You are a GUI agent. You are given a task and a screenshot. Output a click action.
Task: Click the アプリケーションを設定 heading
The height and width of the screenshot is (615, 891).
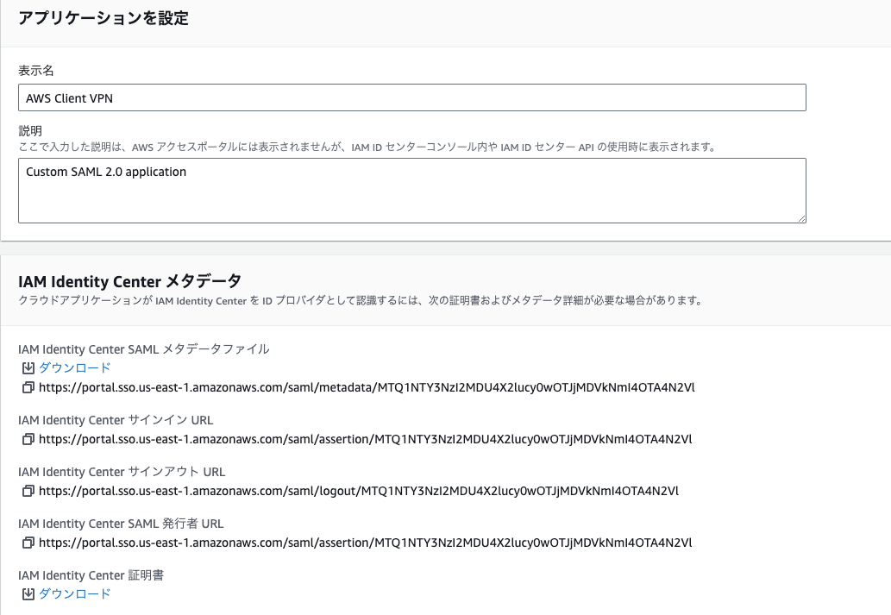104,18
